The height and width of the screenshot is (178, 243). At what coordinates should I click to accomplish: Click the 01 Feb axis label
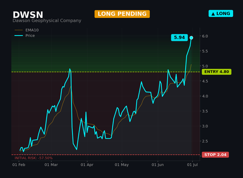click(19, 165)
